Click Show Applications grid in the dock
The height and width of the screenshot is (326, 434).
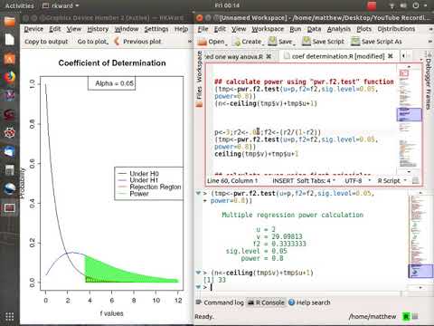[10, 316]
